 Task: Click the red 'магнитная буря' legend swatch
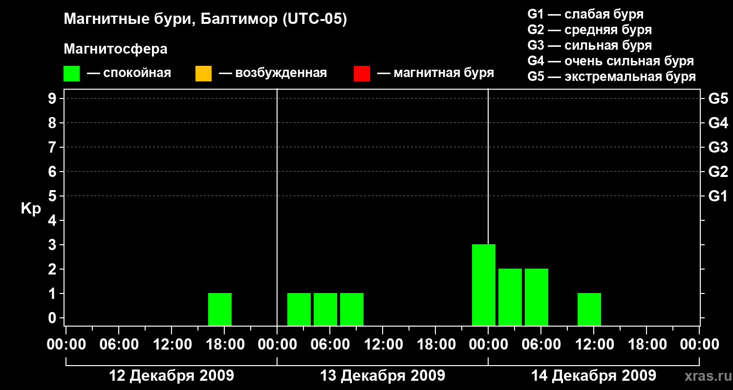362,74
